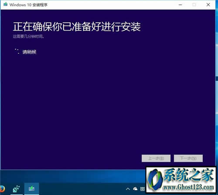Open Firefox from the taskbar

[x=2, y=189]
